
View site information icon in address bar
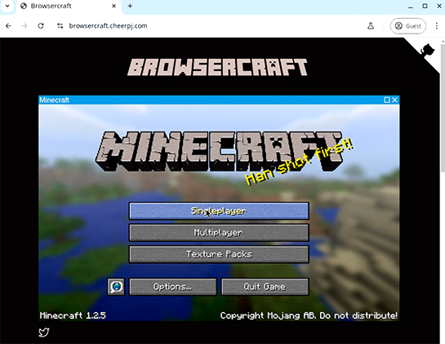point(60,26)
